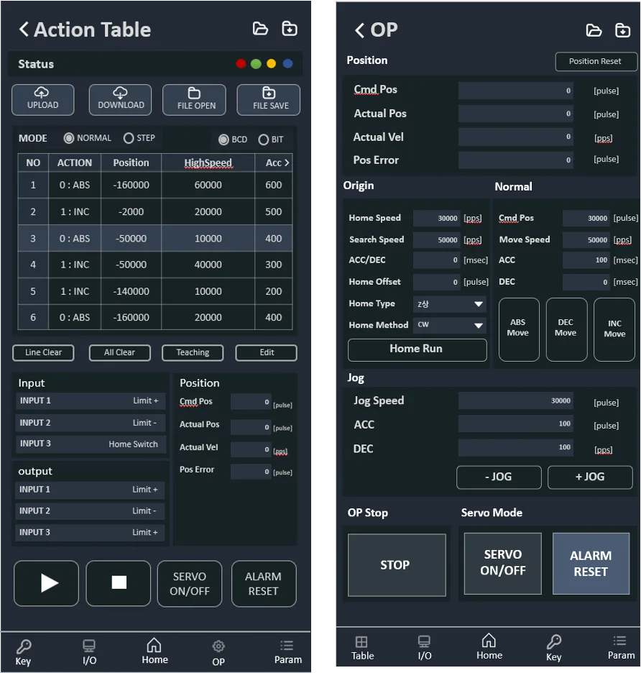The height and width of the screenshot is (673, 641).
Task: Toggle SERVO ON/OFF in OP Servo Mode
Action: click(503, 564)
